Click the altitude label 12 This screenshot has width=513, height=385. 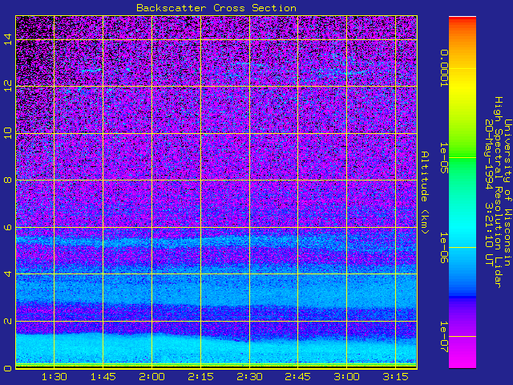[8, 86]
